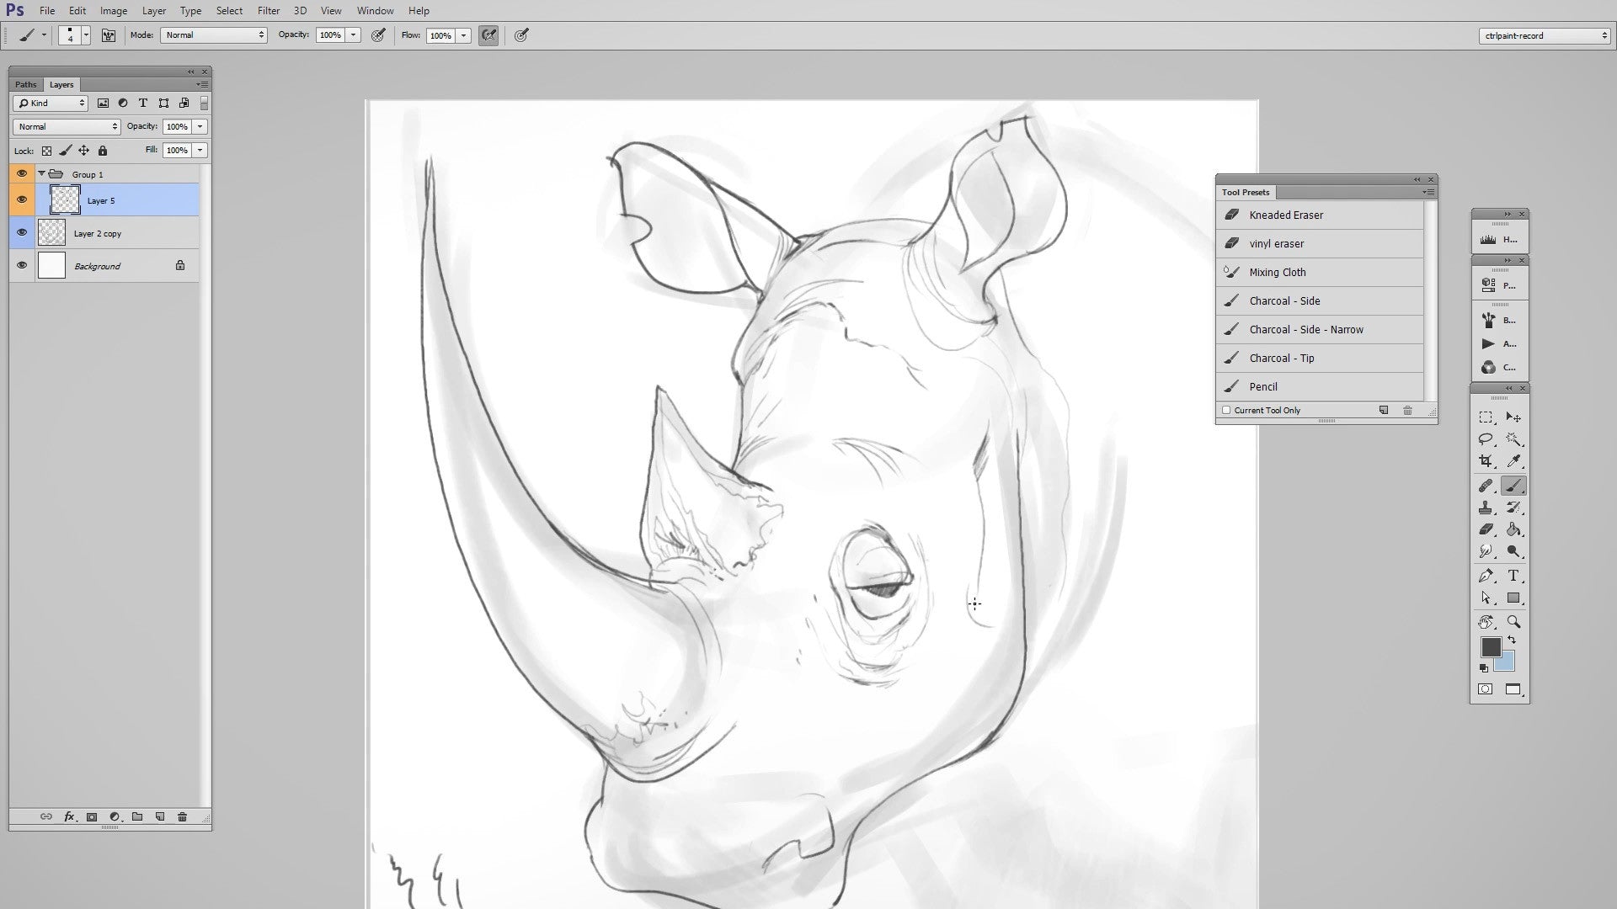Image resolution: width=1617 pixels, height=909 pixels.
Task: Select the Zoom tool
Action: coord(1513,621)
